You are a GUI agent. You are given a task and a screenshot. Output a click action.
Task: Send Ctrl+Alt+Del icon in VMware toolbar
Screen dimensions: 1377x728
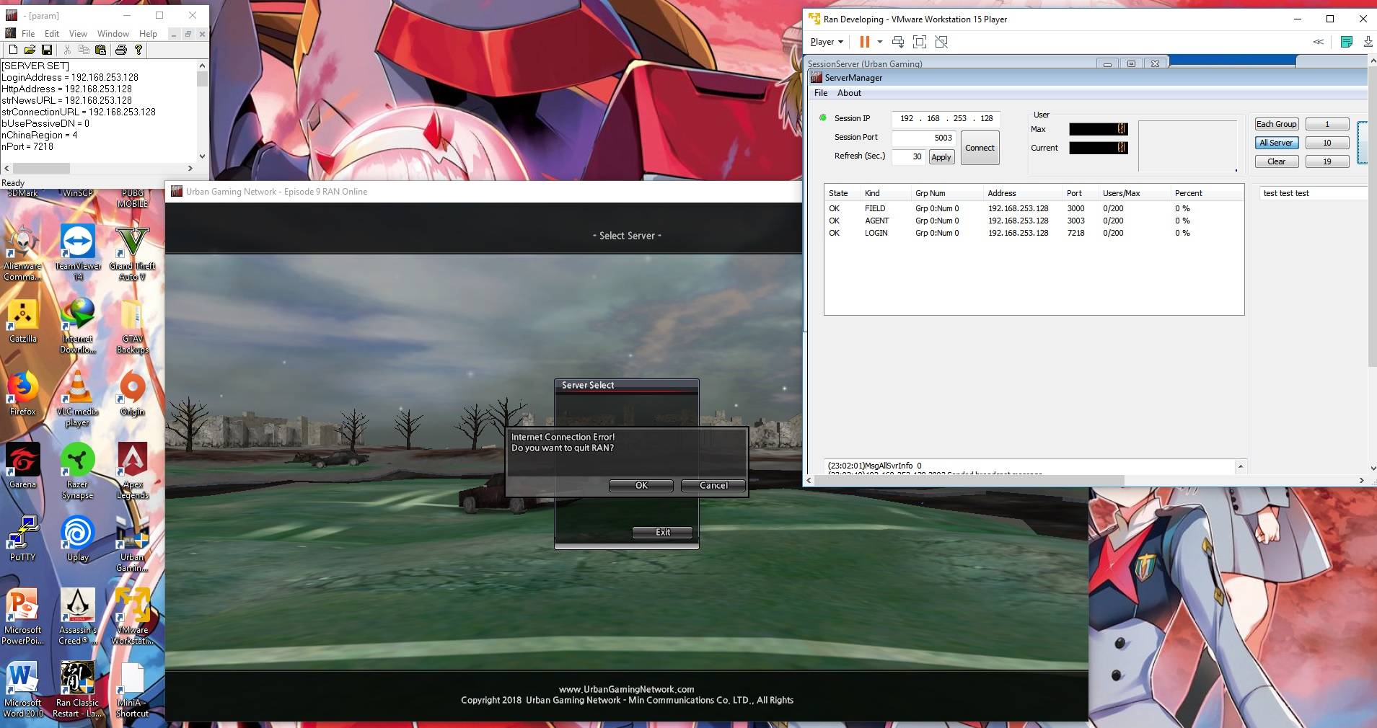click(898, 42)
